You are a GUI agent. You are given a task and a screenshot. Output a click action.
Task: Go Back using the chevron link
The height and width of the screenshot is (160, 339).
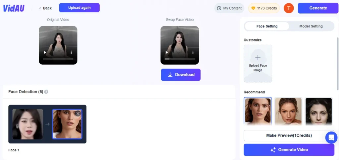pyautogui.click(x=45, y=8)
